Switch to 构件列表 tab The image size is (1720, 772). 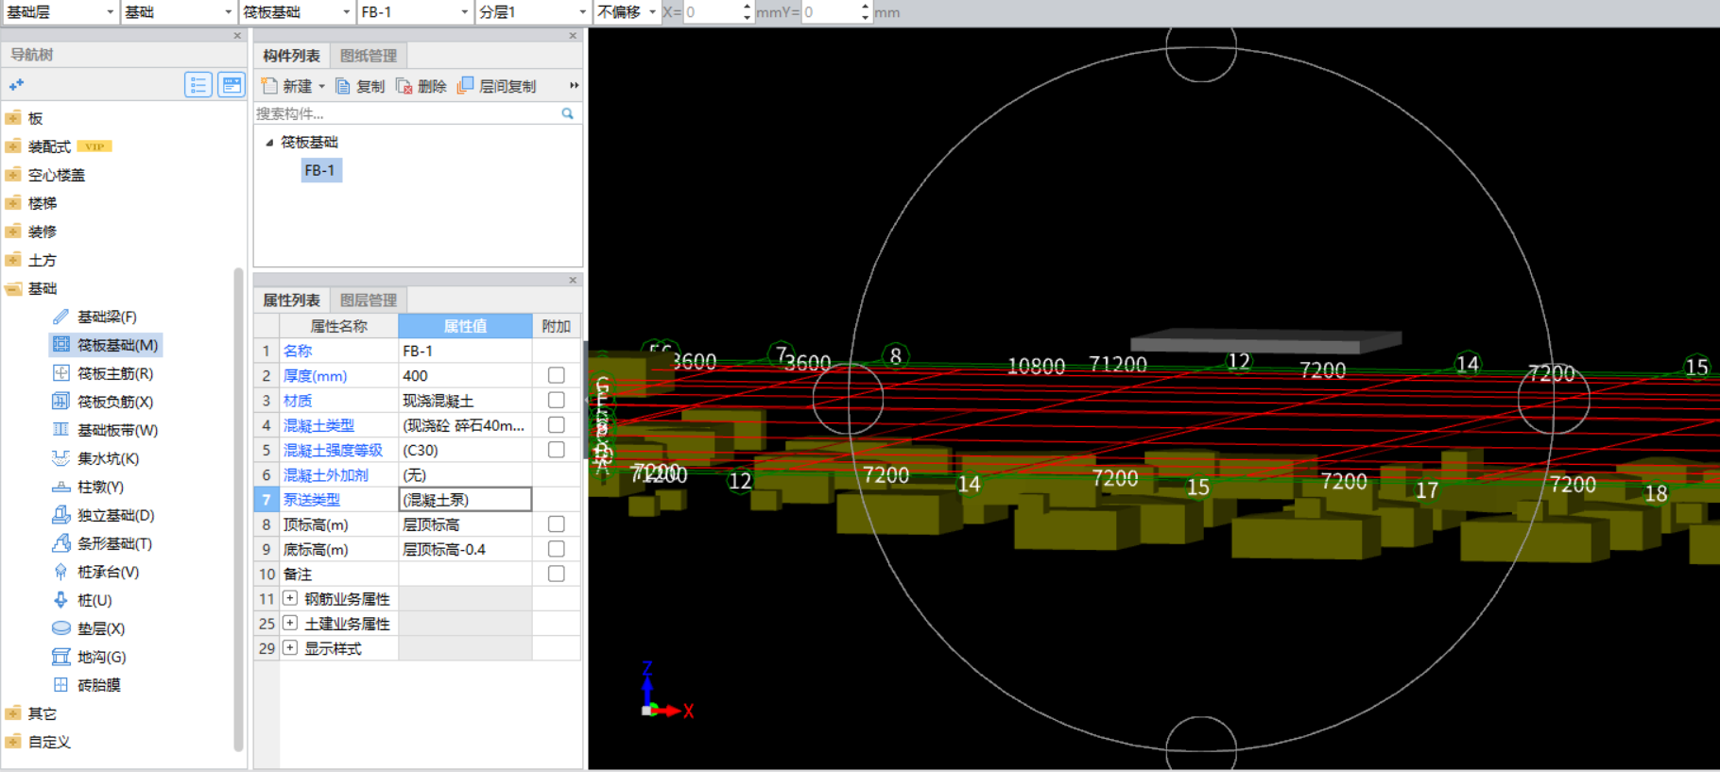click(291, 56)
